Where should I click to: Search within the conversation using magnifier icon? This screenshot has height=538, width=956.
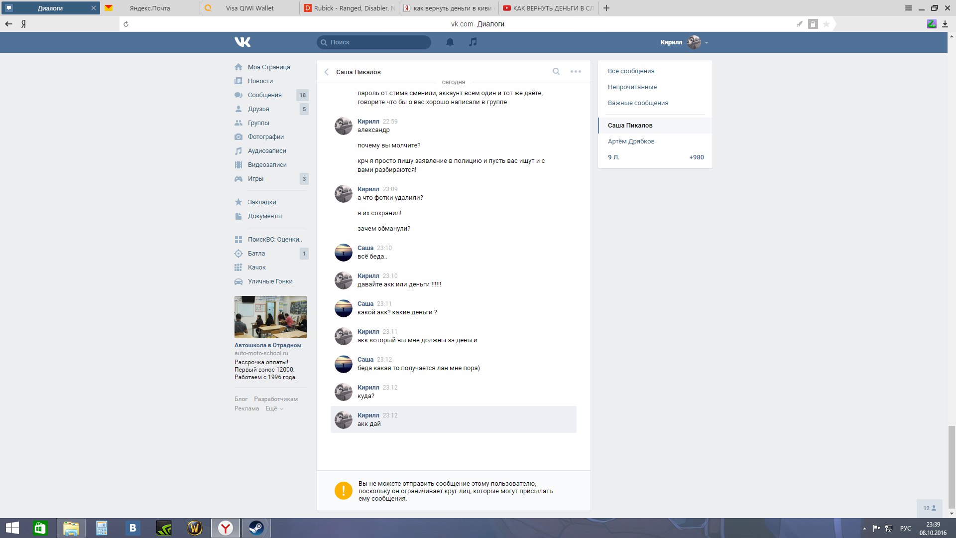tap(556, 72)
